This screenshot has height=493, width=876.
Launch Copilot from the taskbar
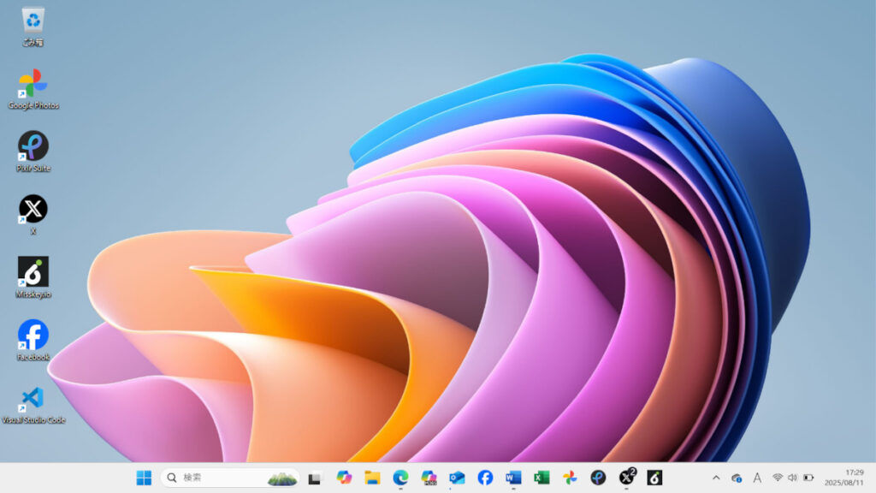coord(344,478)
